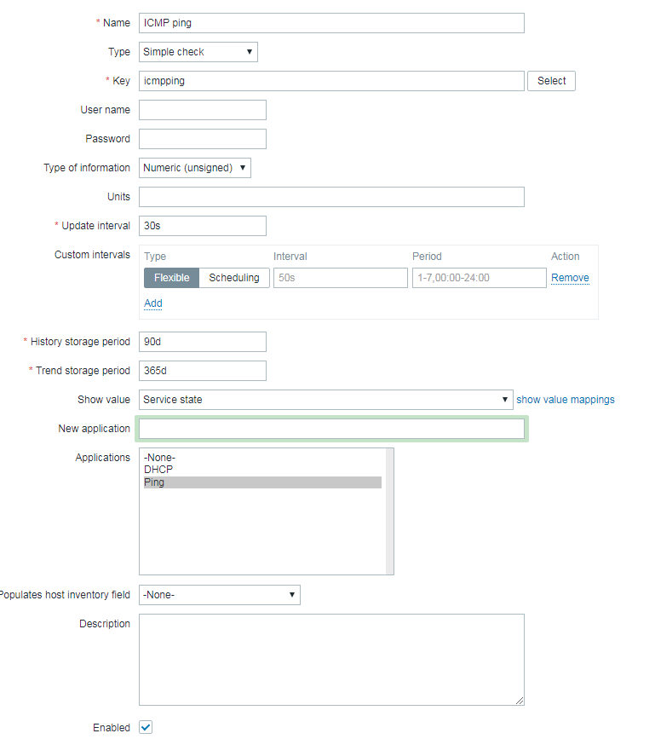Focus the Key text field

331,81
